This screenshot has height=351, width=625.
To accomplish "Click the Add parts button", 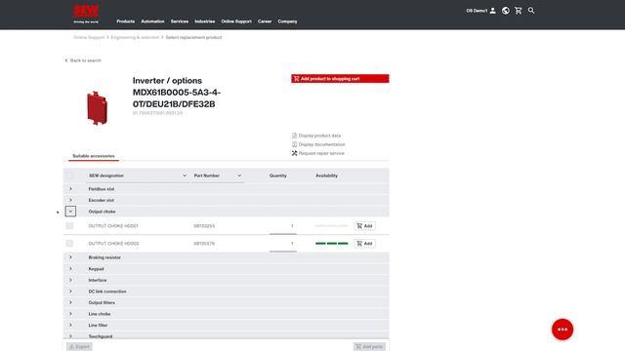I will (x=369, y=347).
